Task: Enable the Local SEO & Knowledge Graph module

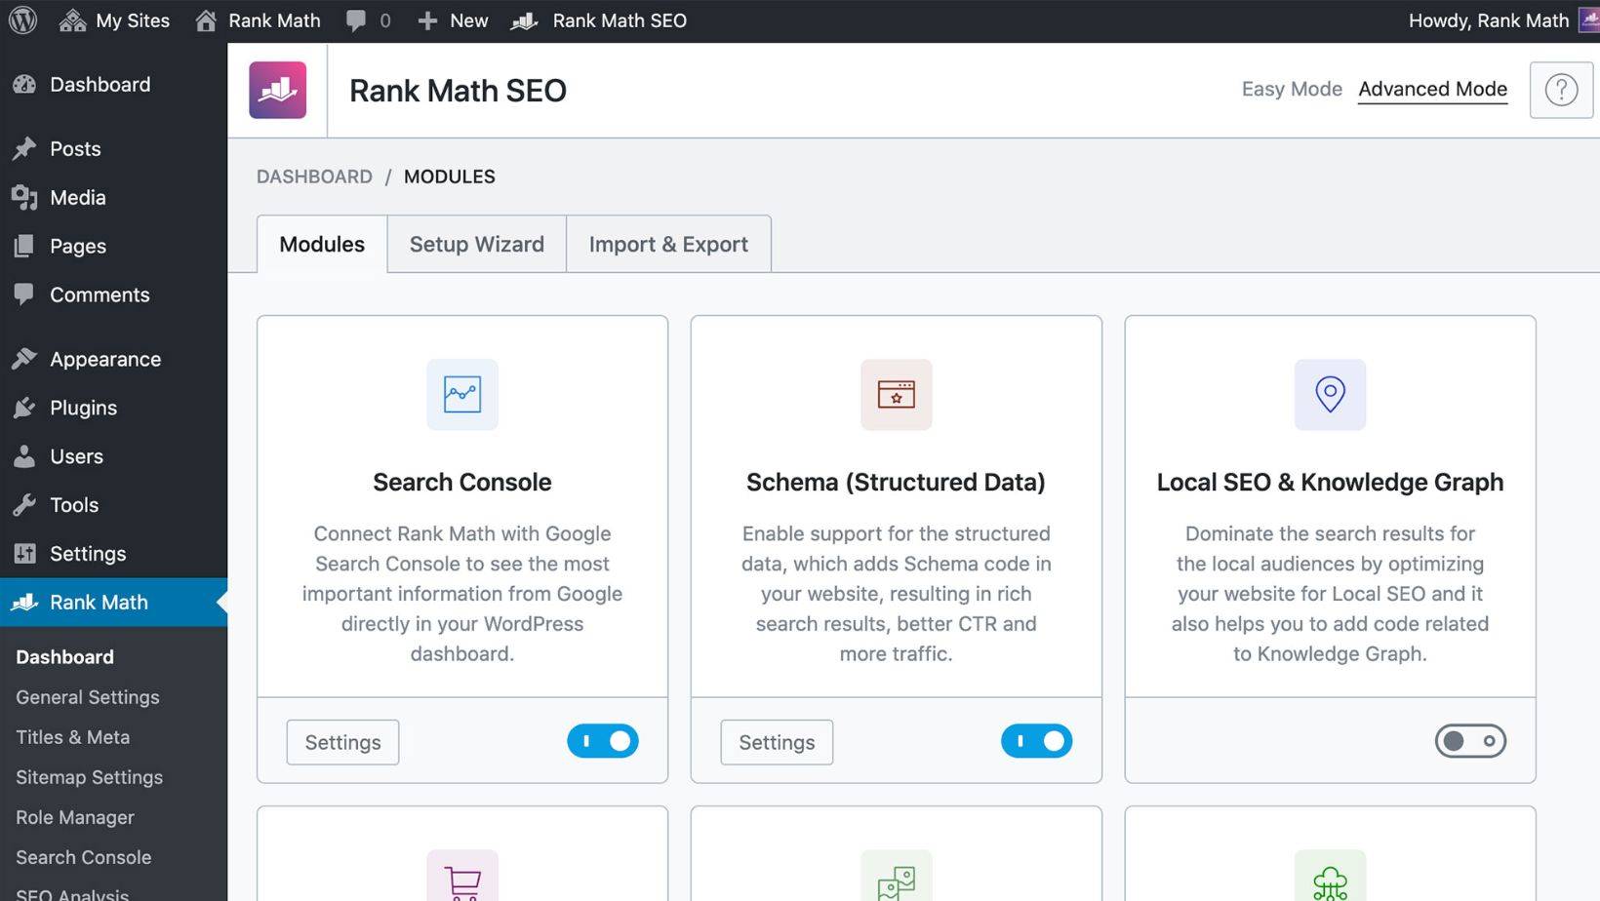Action: point(1470,741)
